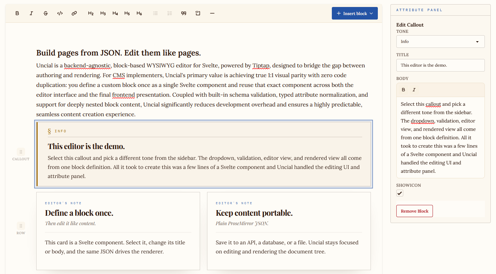Italicize text in the Body field toolbar
This screenshot has height=274, width=496.
coord(414,90)
